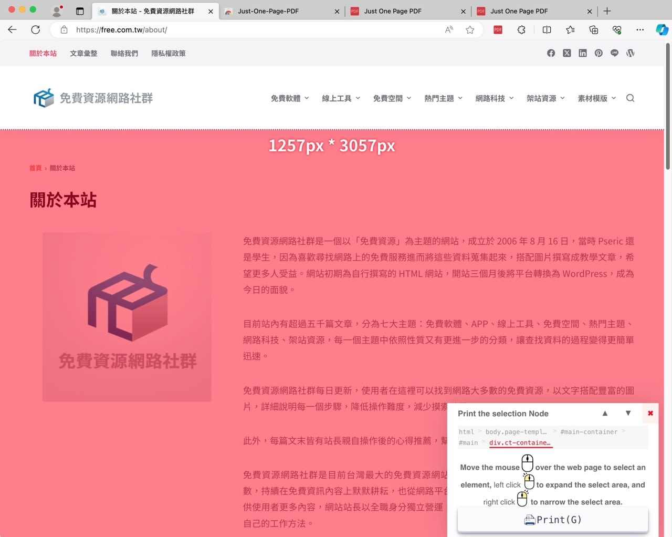Image resolution: width=672 pixels, height=537 pixels.
Task: Expand the 線上工具 menu
Action: tap(341, 98)
